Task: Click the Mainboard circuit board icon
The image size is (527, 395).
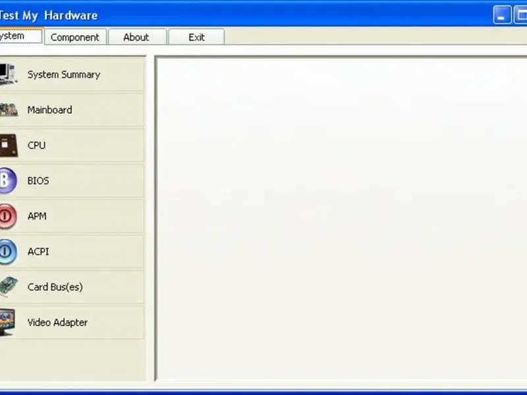Action: [x=9, y=110]
